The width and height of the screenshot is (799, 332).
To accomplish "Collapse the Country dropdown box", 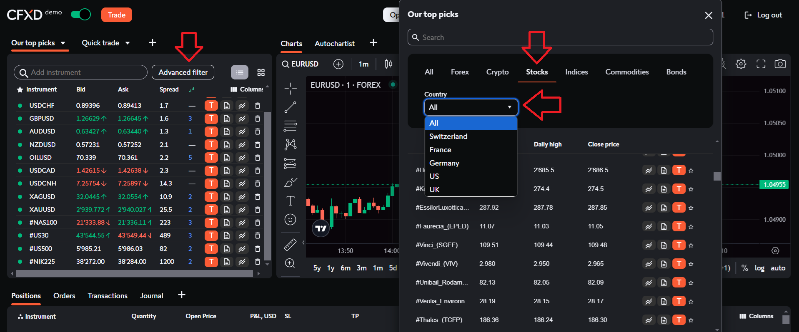I will pos(471,107).
